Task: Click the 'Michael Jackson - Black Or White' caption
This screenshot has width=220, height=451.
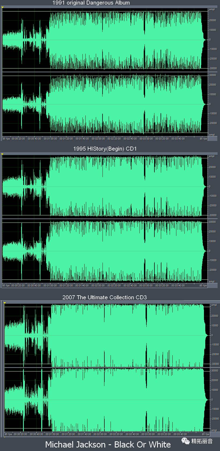Action: tap(108, 445)
